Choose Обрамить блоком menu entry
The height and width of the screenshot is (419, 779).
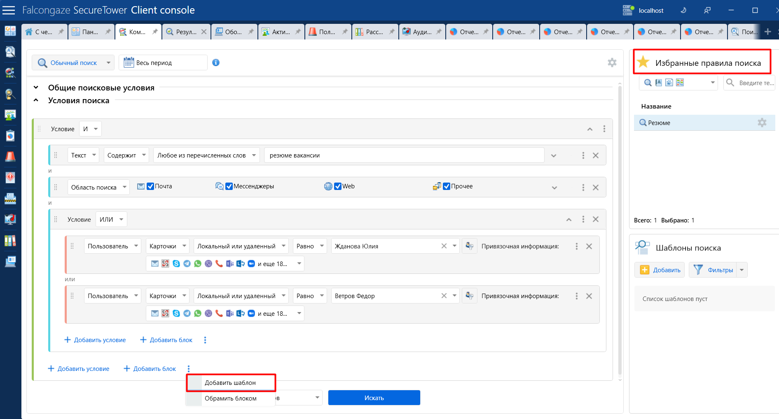230,398
